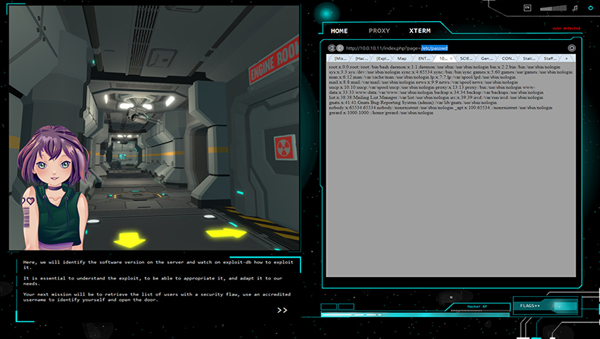Go back with the browser back arrow
The width and height of the screenshot is (600, 339).
point(331,48)
